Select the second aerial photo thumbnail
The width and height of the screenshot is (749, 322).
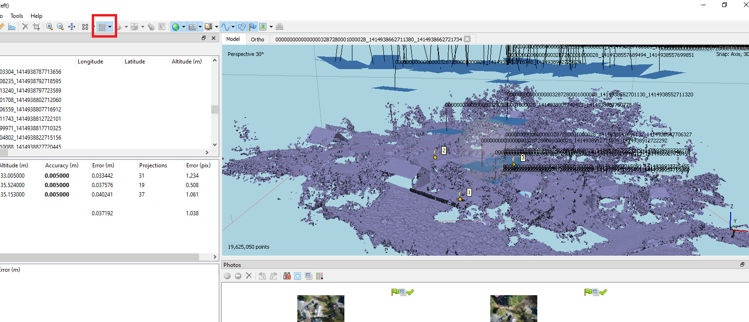514,308
